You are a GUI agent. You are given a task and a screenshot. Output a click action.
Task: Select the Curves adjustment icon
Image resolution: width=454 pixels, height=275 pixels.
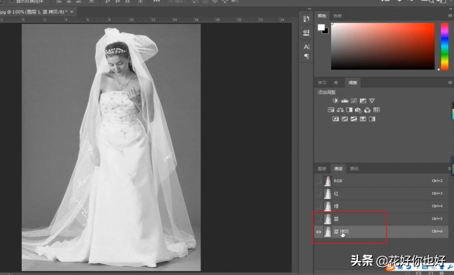tap(354, 101)
